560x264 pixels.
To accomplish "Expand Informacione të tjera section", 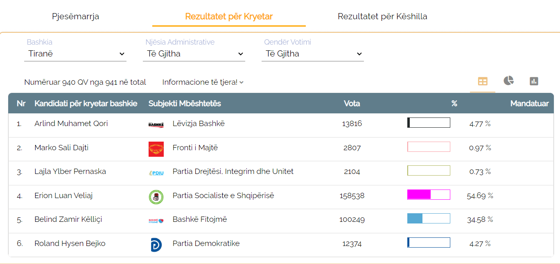I will 203,82.
